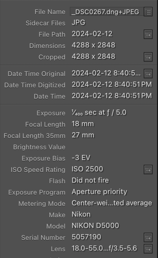Select the Date Time Digitized value
The image size is (158, 258).
click(x=112, y=85)
